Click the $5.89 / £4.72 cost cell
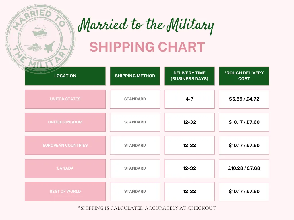Screen dimensions: 294x220 tap(244, 99)
